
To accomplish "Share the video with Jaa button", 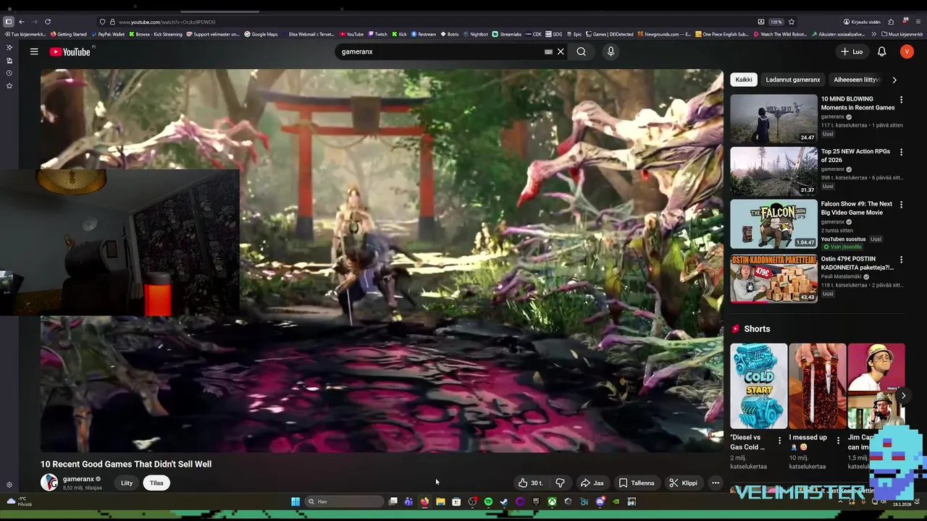I will [592, 483].
